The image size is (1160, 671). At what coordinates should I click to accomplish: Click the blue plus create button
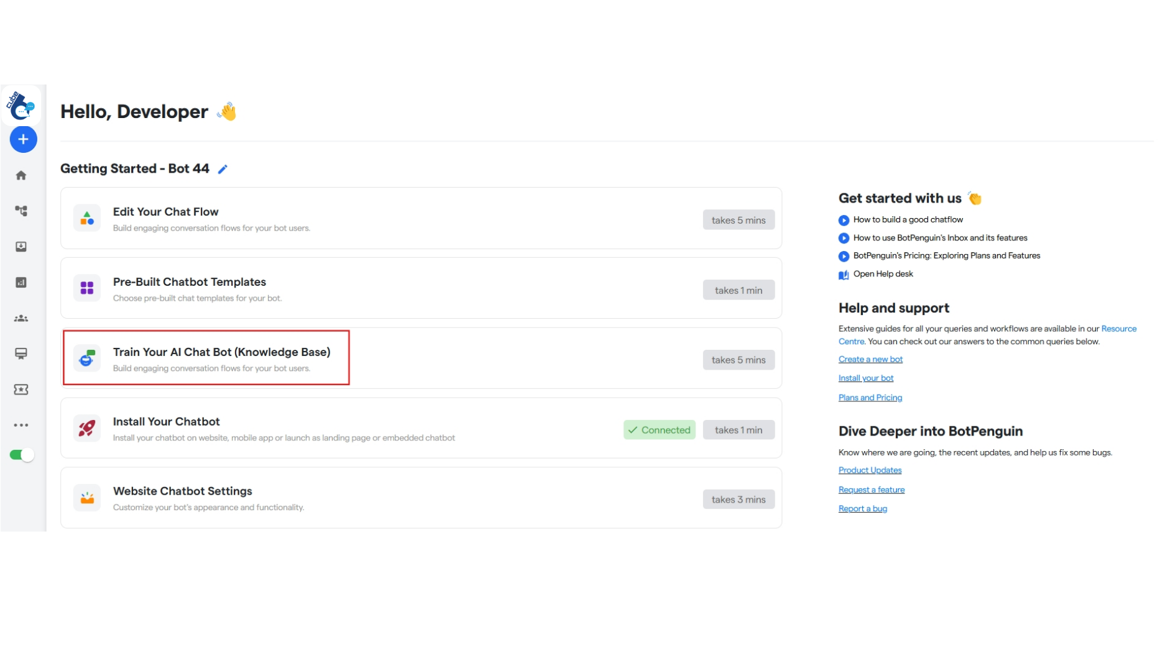(x=23, y=139)
